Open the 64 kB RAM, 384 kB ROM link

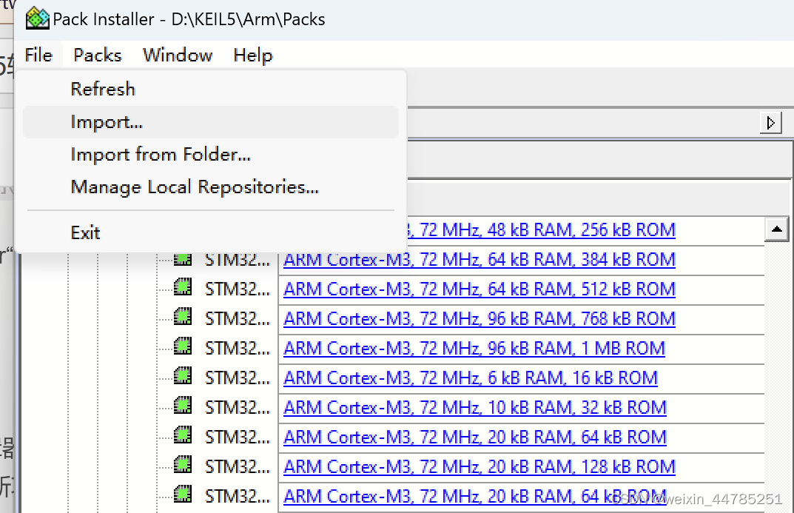point(480,260)
